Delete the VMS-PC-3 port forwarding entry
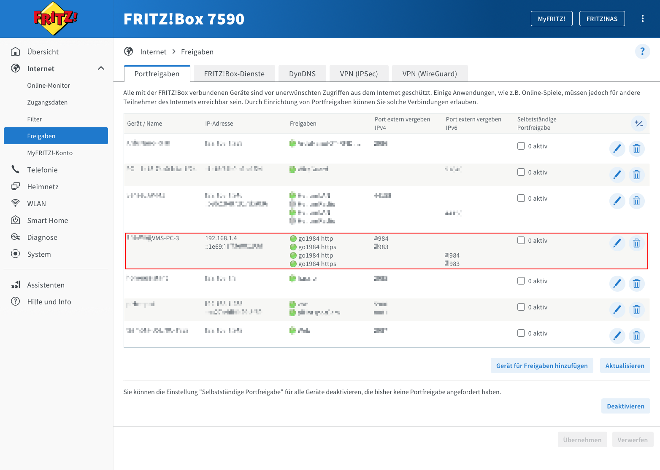This screenshot has height=470, width=660. coord(636,243)
